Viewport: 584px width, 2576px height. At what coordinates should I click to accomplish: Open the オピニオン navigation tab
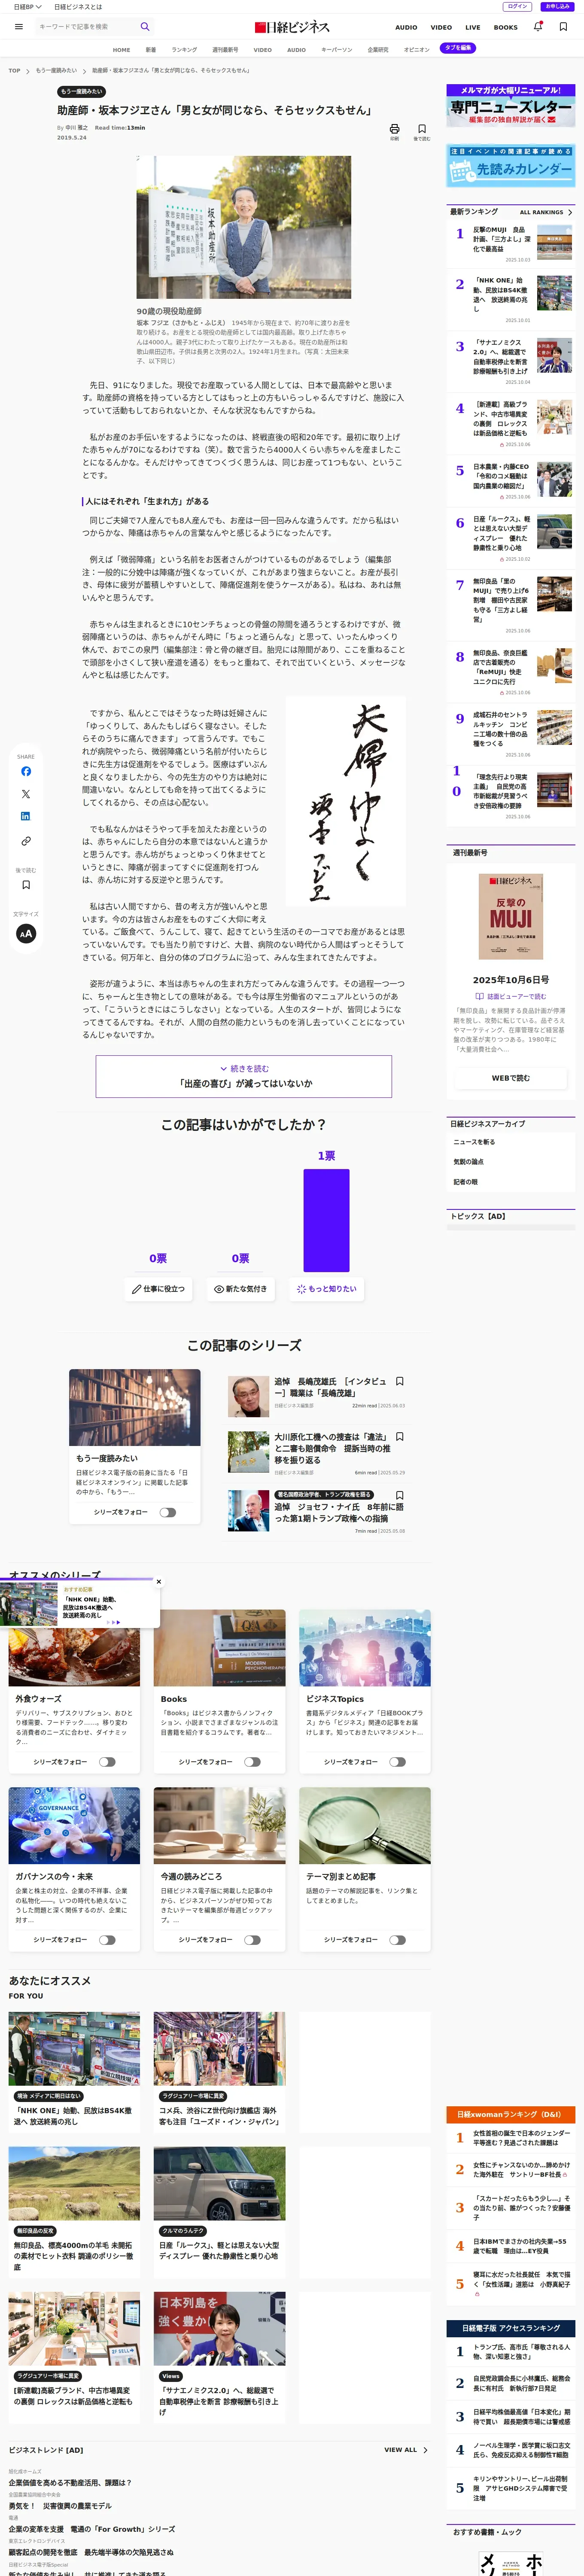click(416, 49)
